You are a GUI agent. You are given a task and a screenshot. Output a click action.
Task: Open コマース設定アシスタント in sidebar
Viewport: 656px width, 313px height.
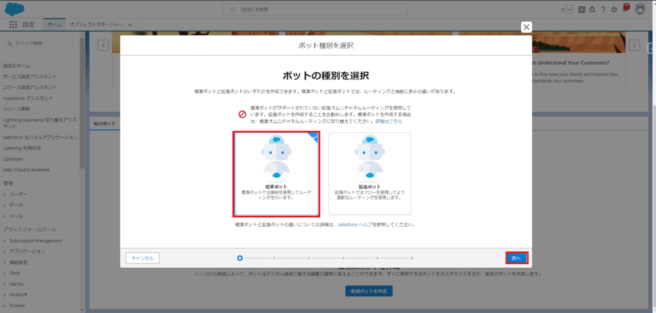(29, 87)
